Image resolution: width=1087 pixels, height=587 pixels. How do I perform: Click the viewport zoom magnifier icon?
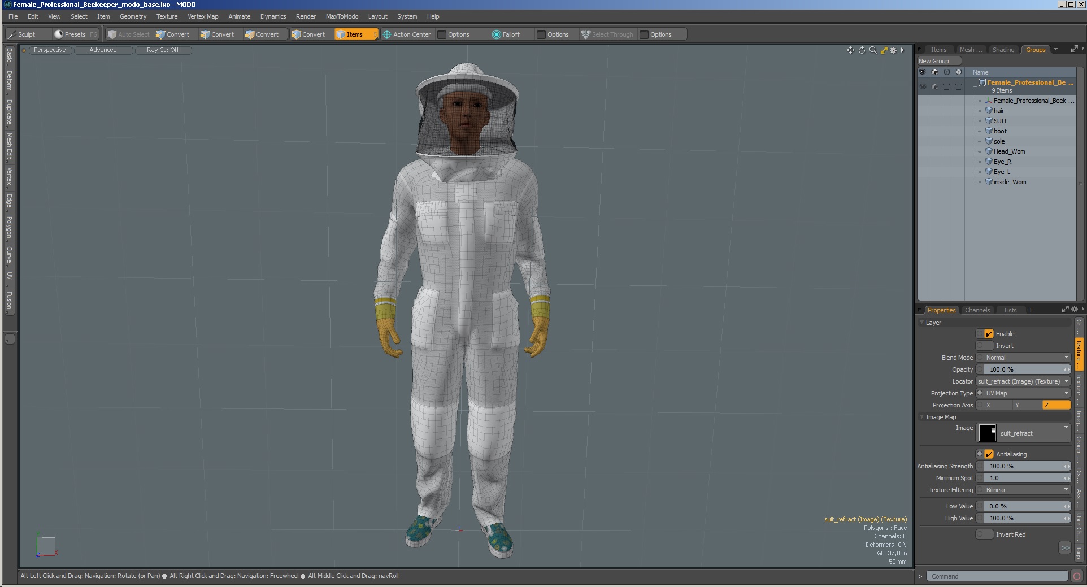click(x=873, y=50)
